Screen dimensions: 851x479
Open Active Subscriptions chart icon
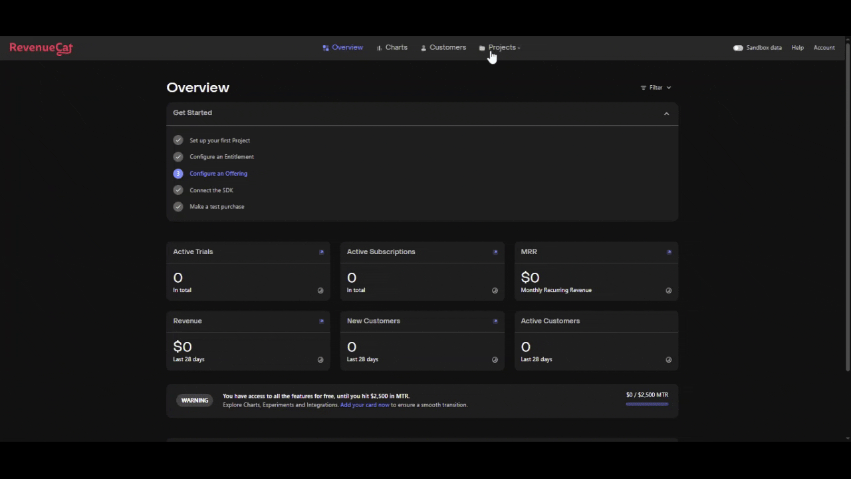tap(495, 252)
